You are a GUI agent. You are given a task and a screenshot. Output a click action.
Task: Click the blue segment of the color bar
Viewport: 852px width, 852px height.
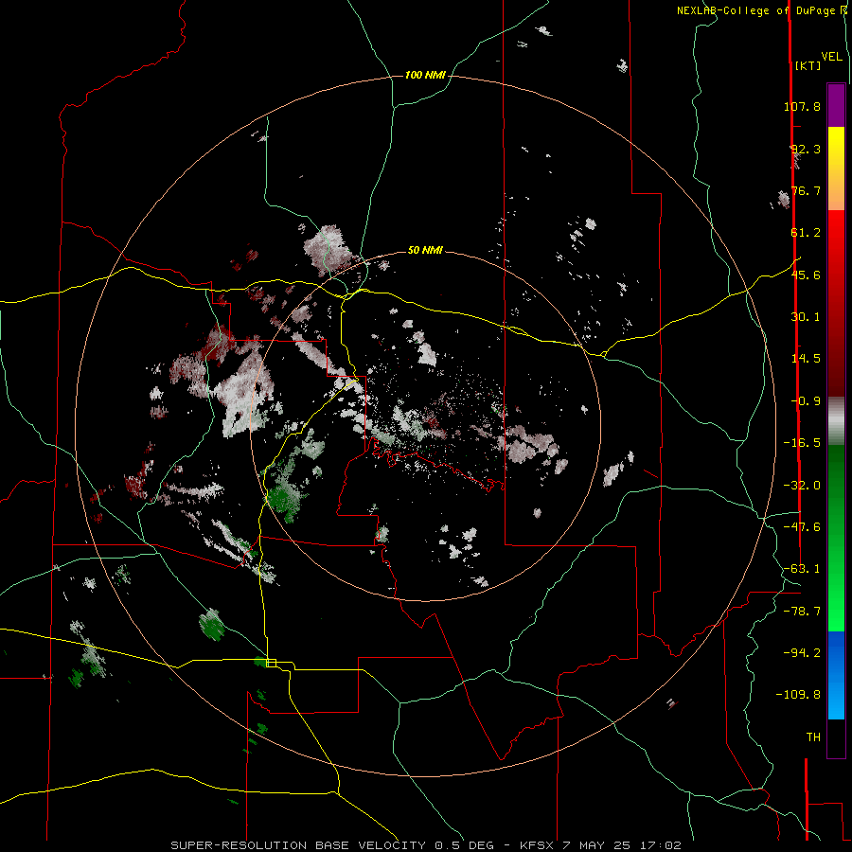836,675
